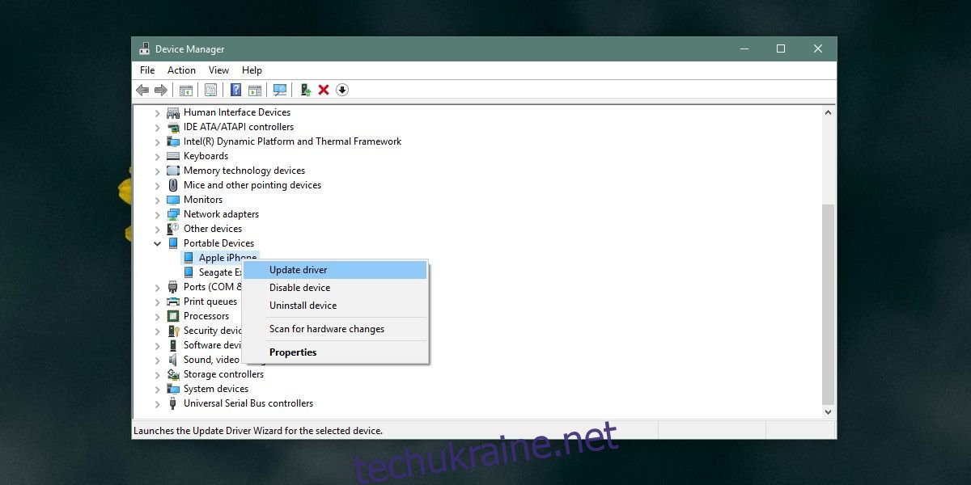This screenshot has width=971, height=485.
Task: Expand the Universal Serial Bus controllers node
Action: pyautogui.click(x=157, y=403)
